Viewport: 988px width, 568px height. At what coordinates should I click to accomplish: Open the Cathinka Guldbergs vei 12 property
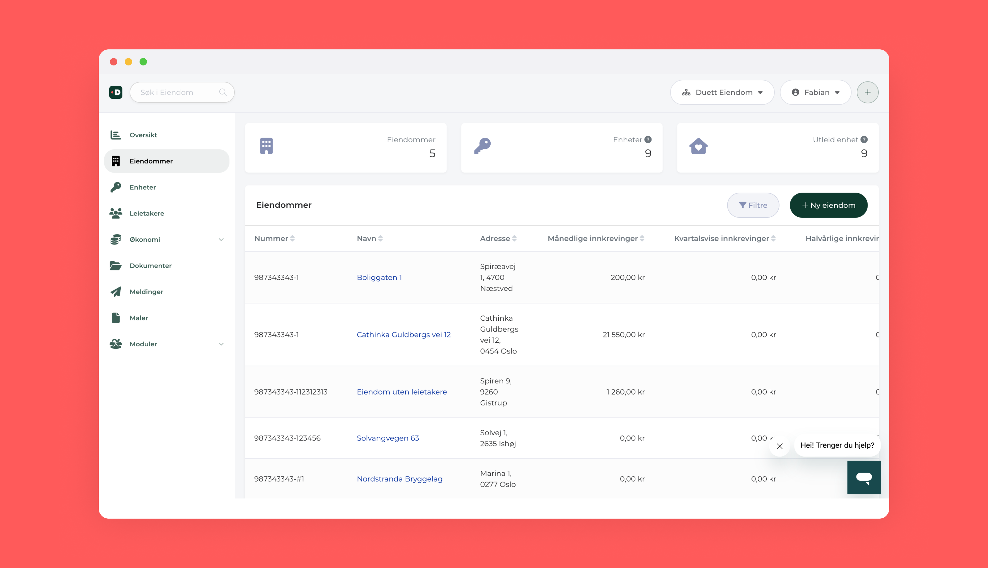403,335
